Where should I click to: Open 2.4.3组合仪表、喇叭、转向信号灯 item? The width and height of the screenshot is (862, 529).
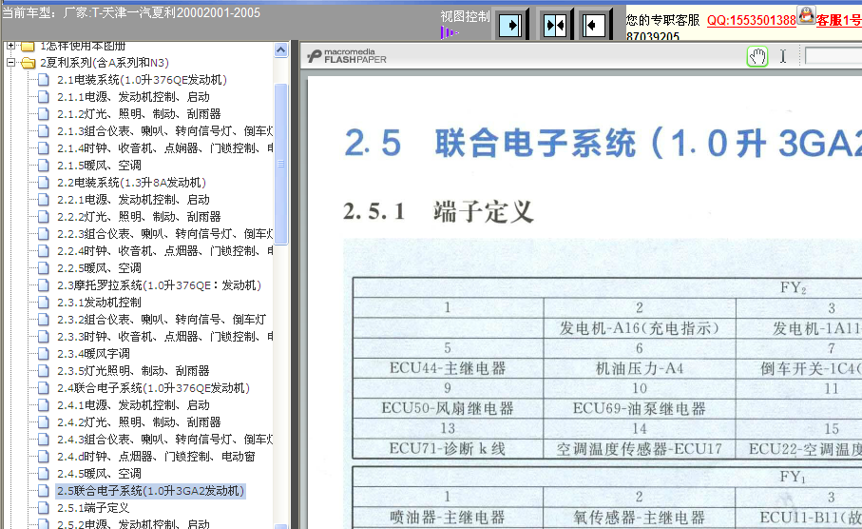[165, 440]
